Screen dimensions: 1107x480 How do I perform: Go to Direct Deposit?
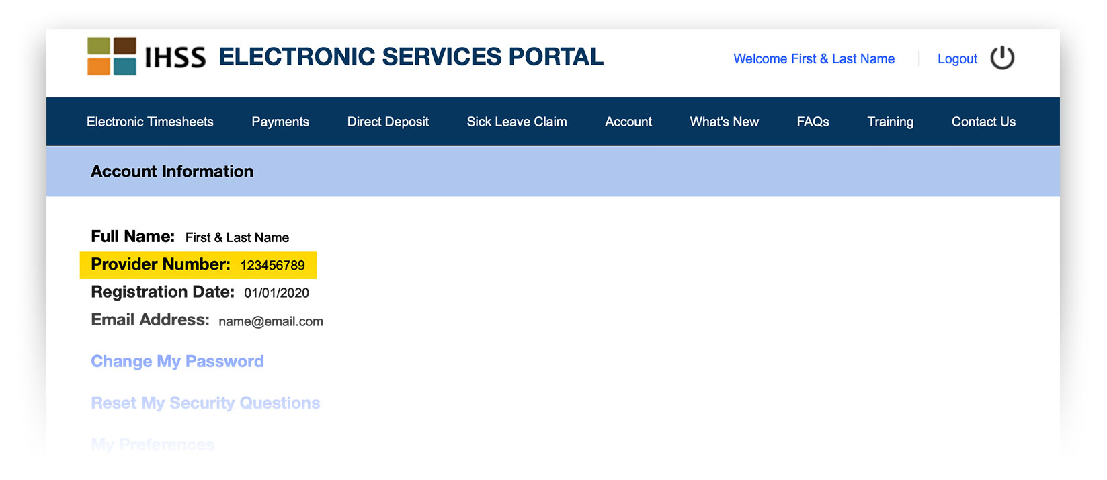tap(388, 122)
